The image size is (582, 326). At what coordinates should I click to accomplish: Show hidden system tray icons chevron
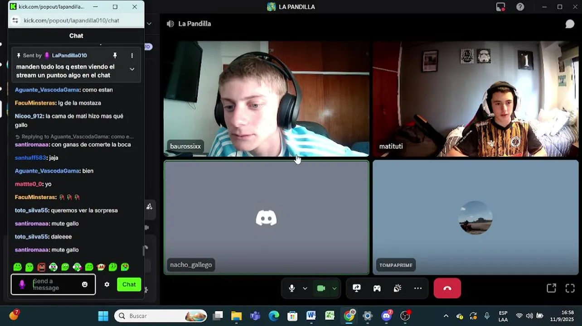tap(446, 316)
